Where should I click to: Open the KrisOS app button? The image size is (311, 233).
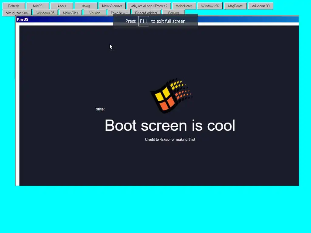coord(38,6)
